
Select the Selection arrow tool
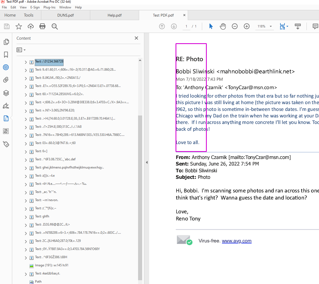point(211,26)
